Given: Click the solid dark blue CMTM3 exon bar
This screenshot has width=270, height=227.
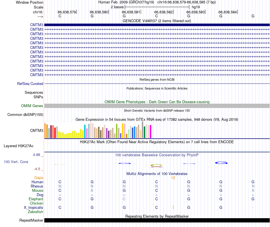Looking at the screenshot, I should click(x=157, y=25).
